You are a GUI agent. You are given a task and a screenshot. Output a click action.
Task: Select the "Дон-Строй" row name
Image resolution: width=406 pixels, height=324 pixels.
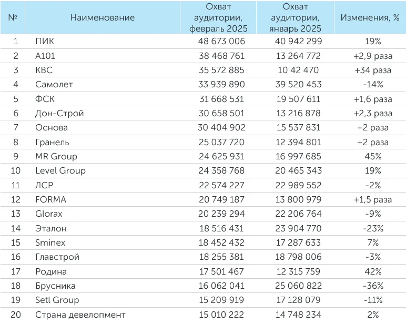coord(59,113)
